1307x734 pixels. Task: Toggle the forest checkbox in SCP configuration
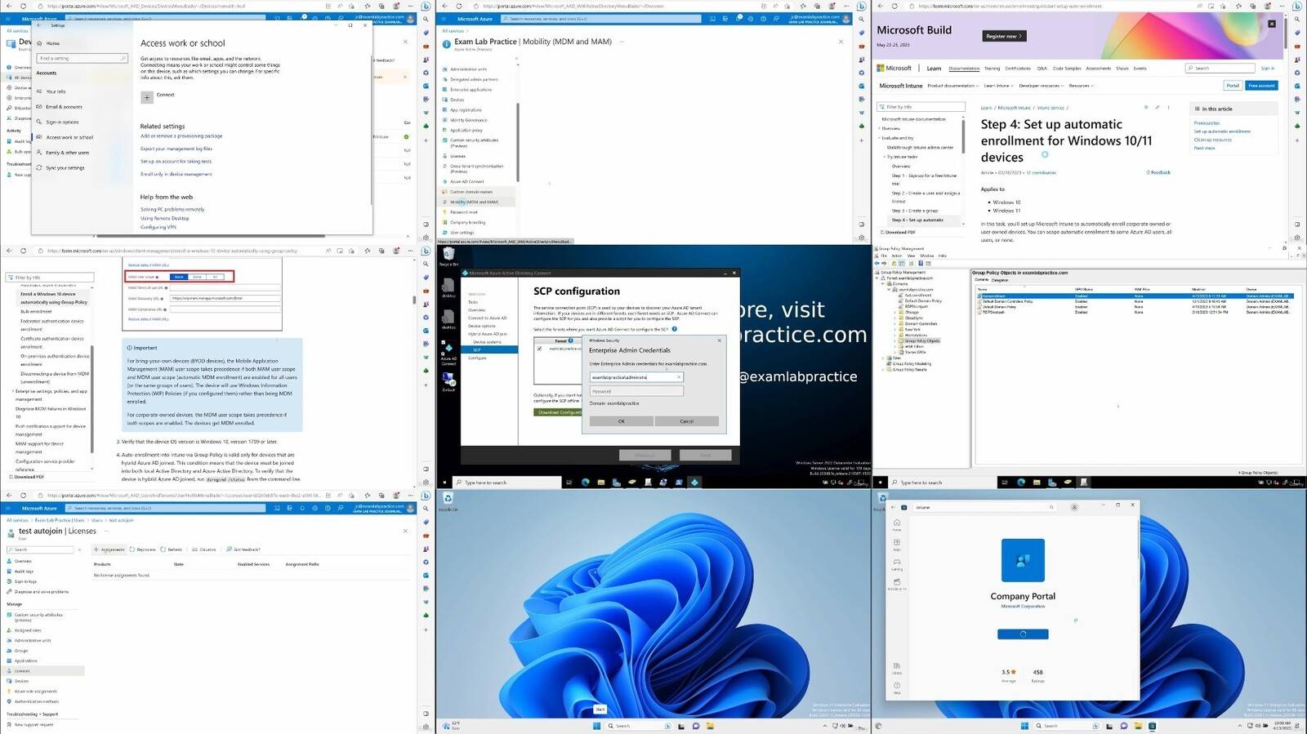coord(539,349)
